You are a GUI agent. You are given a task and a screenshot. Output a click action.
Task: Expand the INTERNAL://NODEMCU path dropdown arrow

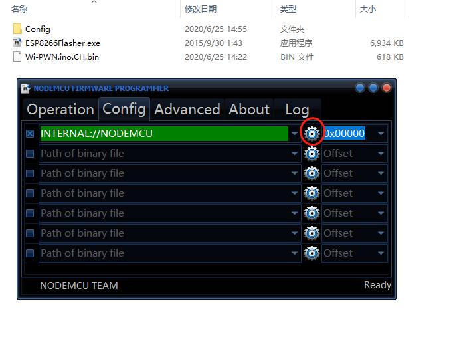point(294,134)
